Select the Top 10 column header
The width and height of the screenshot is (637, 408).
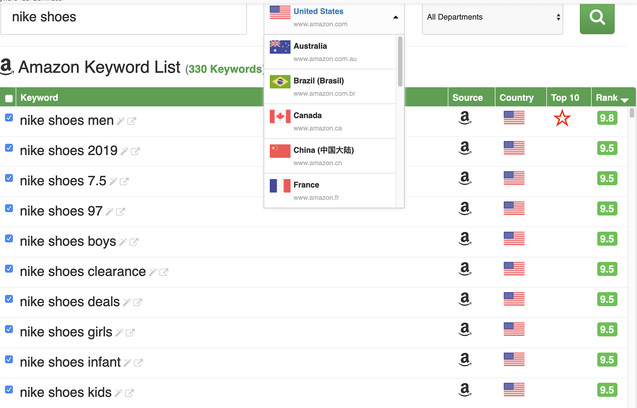pyautogui.click(x=565, y=97)
